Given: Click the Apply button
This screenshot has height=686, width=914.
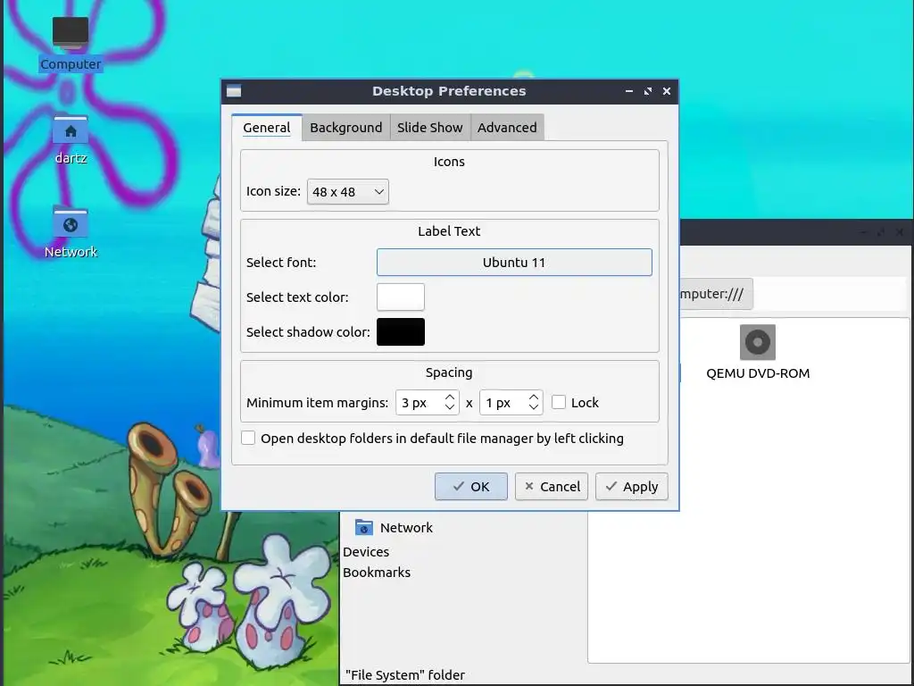Looking at the screenshot, I should pos(632,487).
